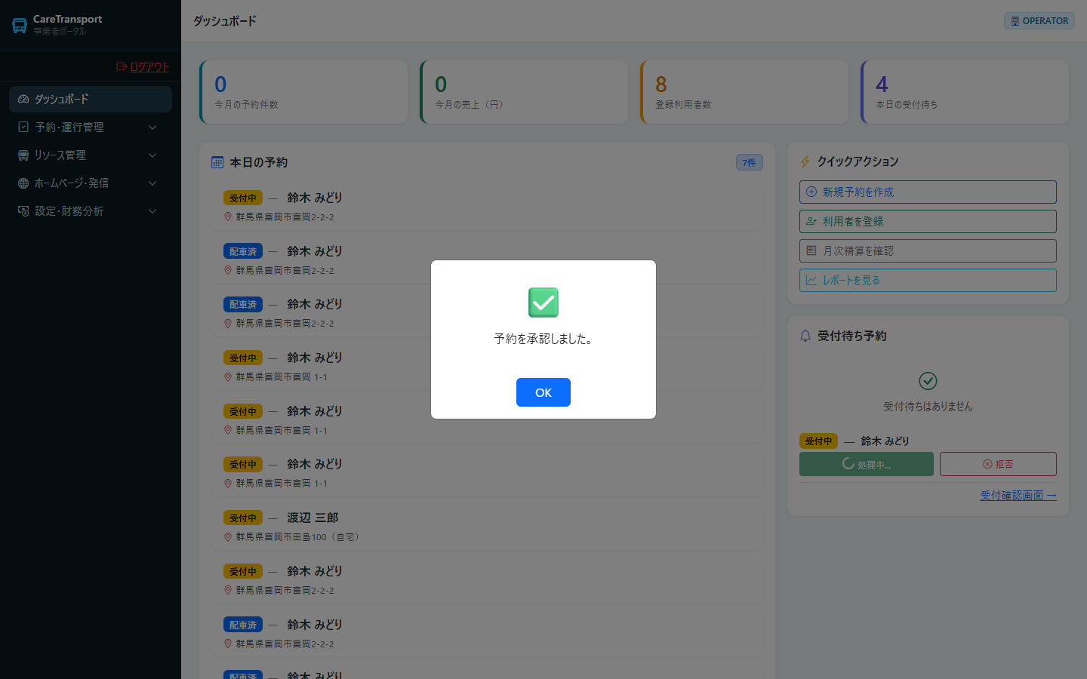Click the chart icon in レポートを見る

(x=811, y=280)
